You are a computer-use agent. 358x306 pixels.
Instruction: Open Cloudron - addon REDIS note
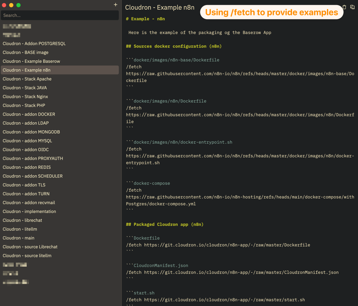click(x=60, y=167)
